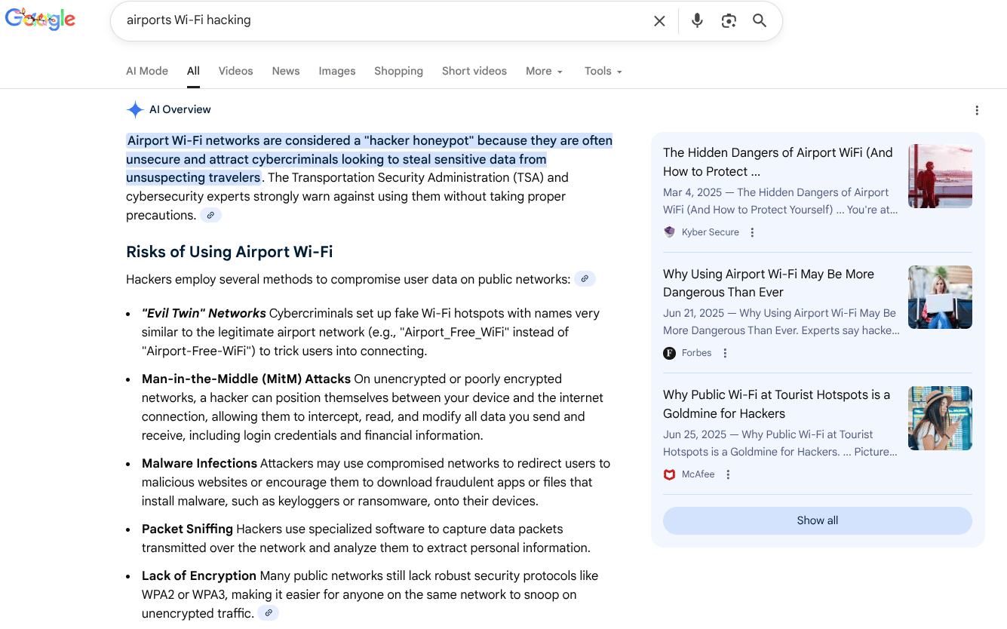The width and height of the screenshot is (1007, 629).
Task: Switch to the Short videos tab
Action: pos(474,71)
